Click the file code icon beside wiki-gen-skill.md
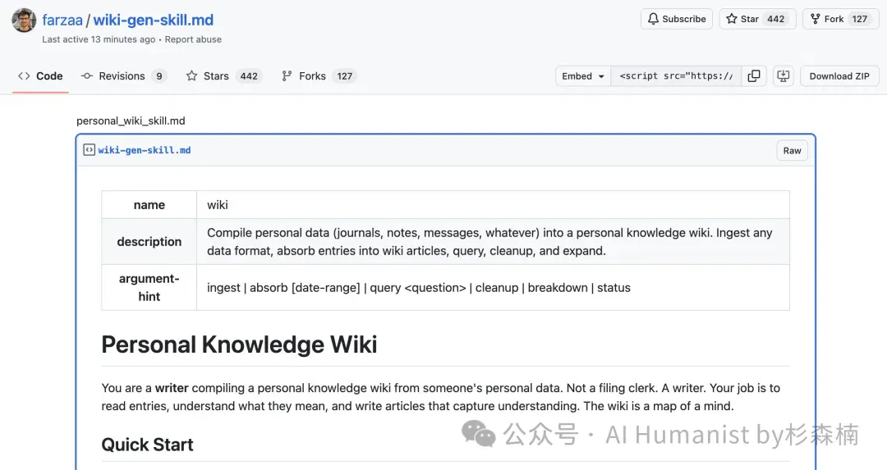The height and width of the screenshot is (470, 887). 90,150
